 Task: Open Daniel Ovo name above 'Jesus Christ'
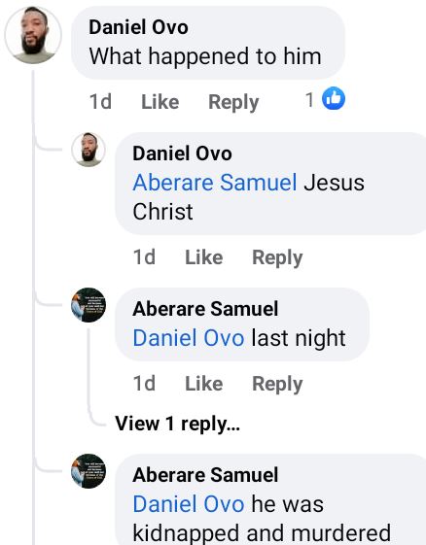point(183,153)
